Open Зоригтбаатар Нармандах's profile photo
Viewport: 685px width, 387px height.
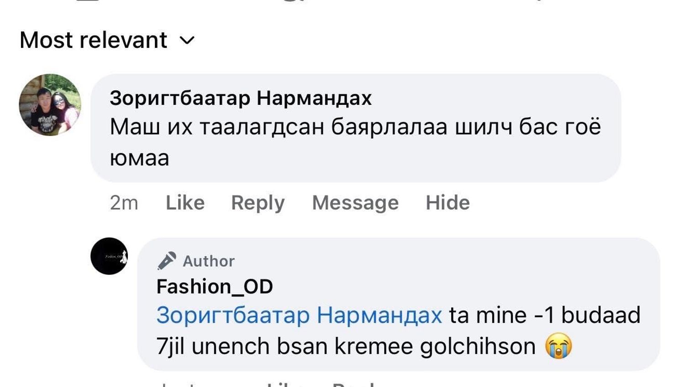50,105
